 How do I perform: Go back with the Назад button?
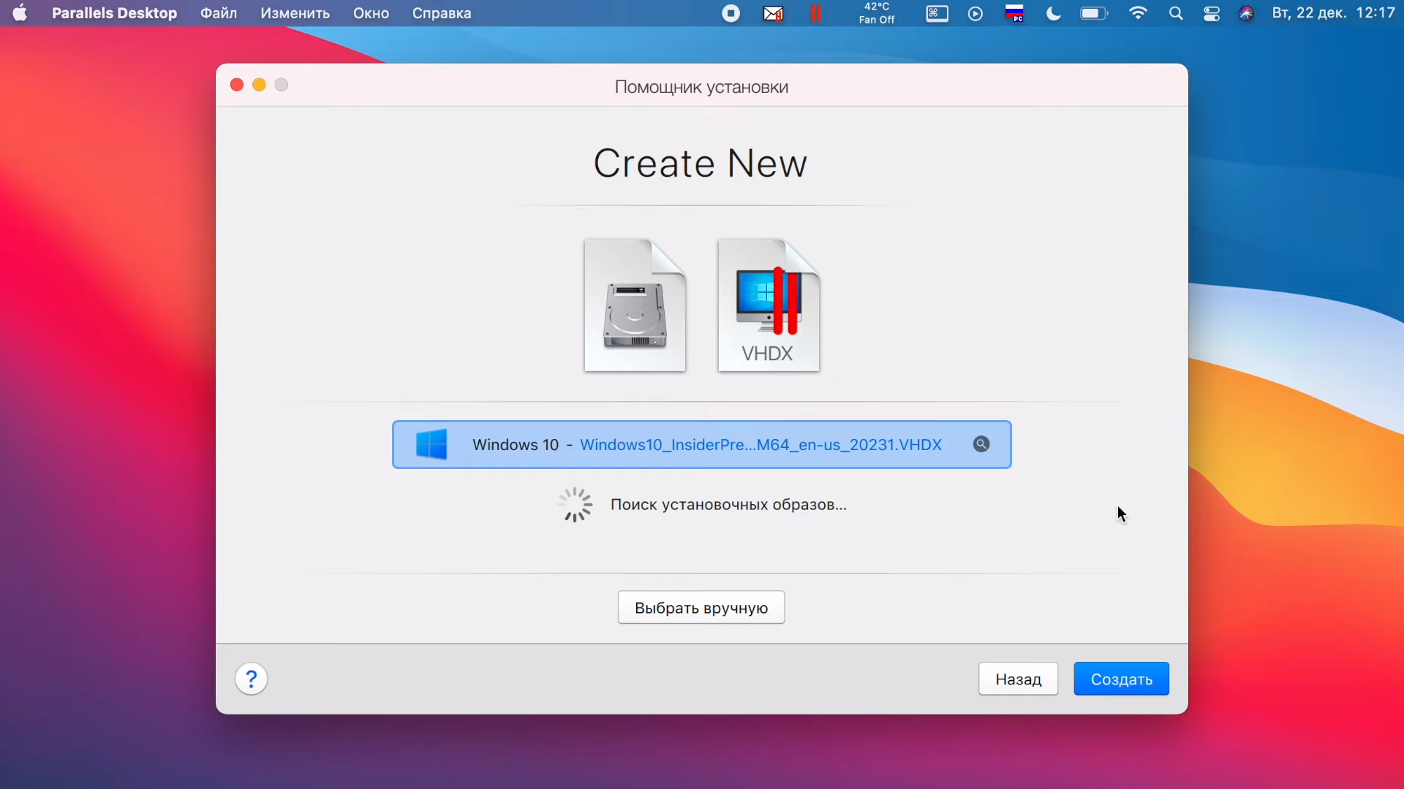(1018, 679)
